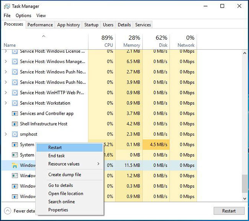Click the Task Manager title bar icon
249x221 pixels.
[x=7, y=6]
